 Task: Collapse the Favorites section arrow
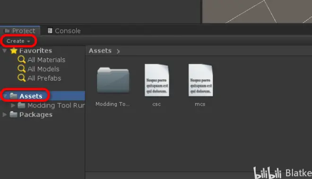(x=5, y=51)
